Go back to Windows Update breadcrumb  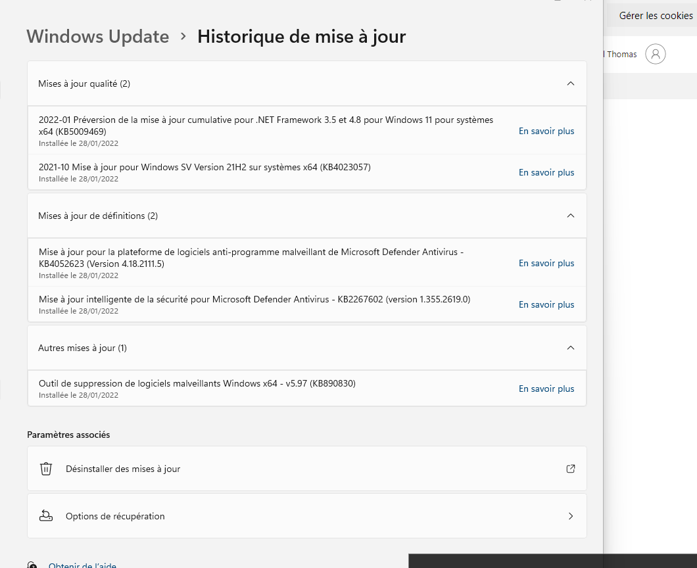98,36
